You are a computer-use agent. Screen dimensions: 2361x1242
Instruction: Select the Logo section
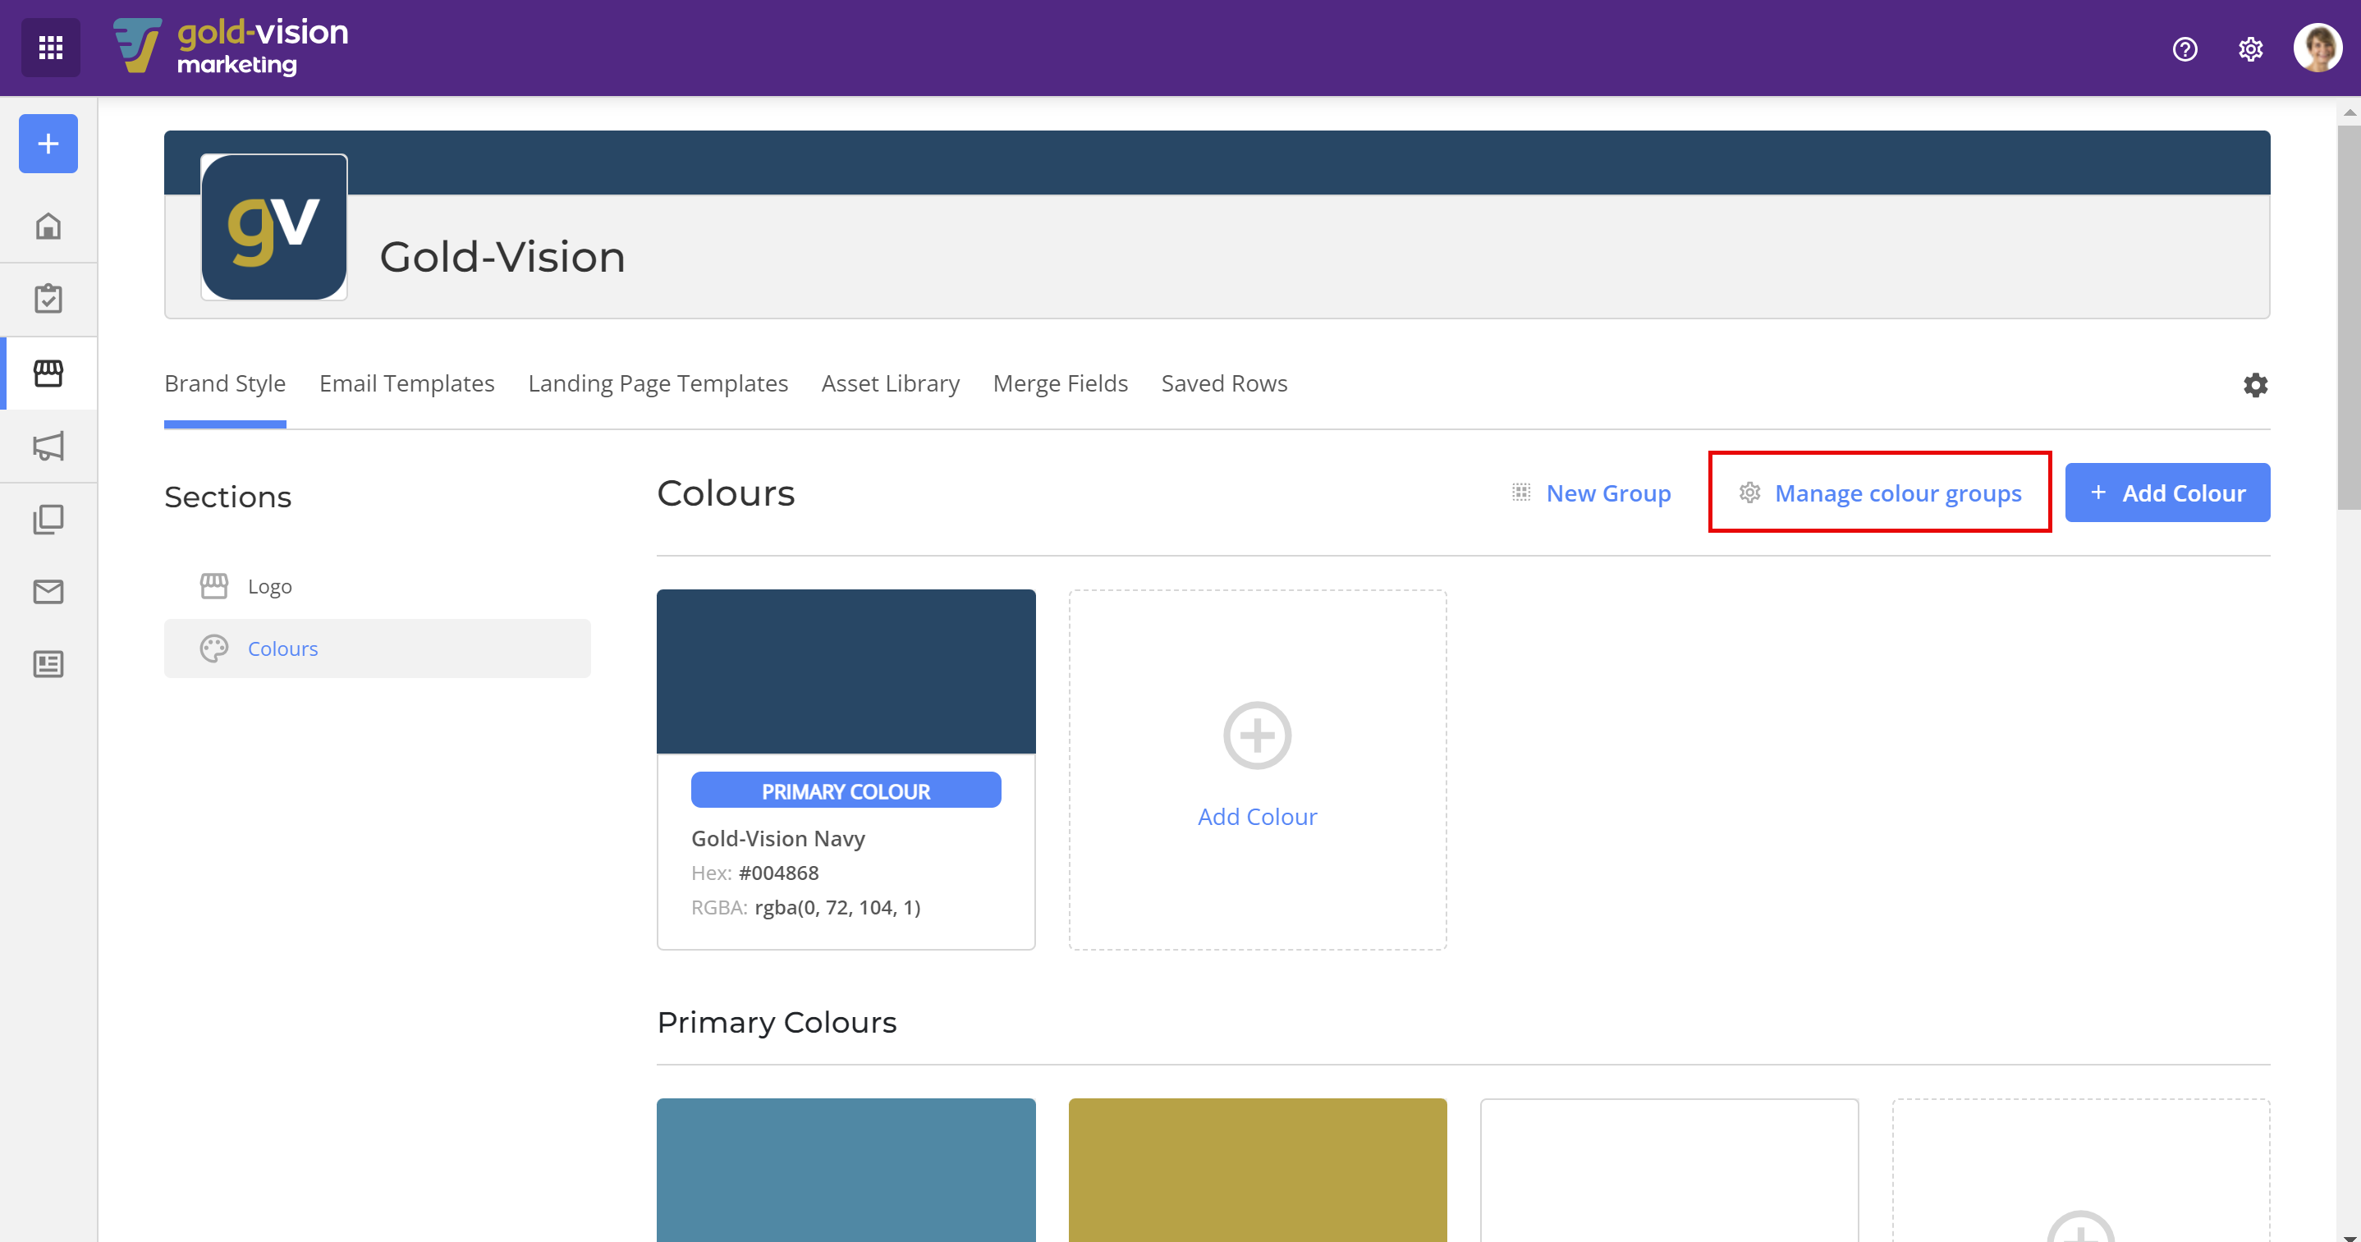pos(378,587)
